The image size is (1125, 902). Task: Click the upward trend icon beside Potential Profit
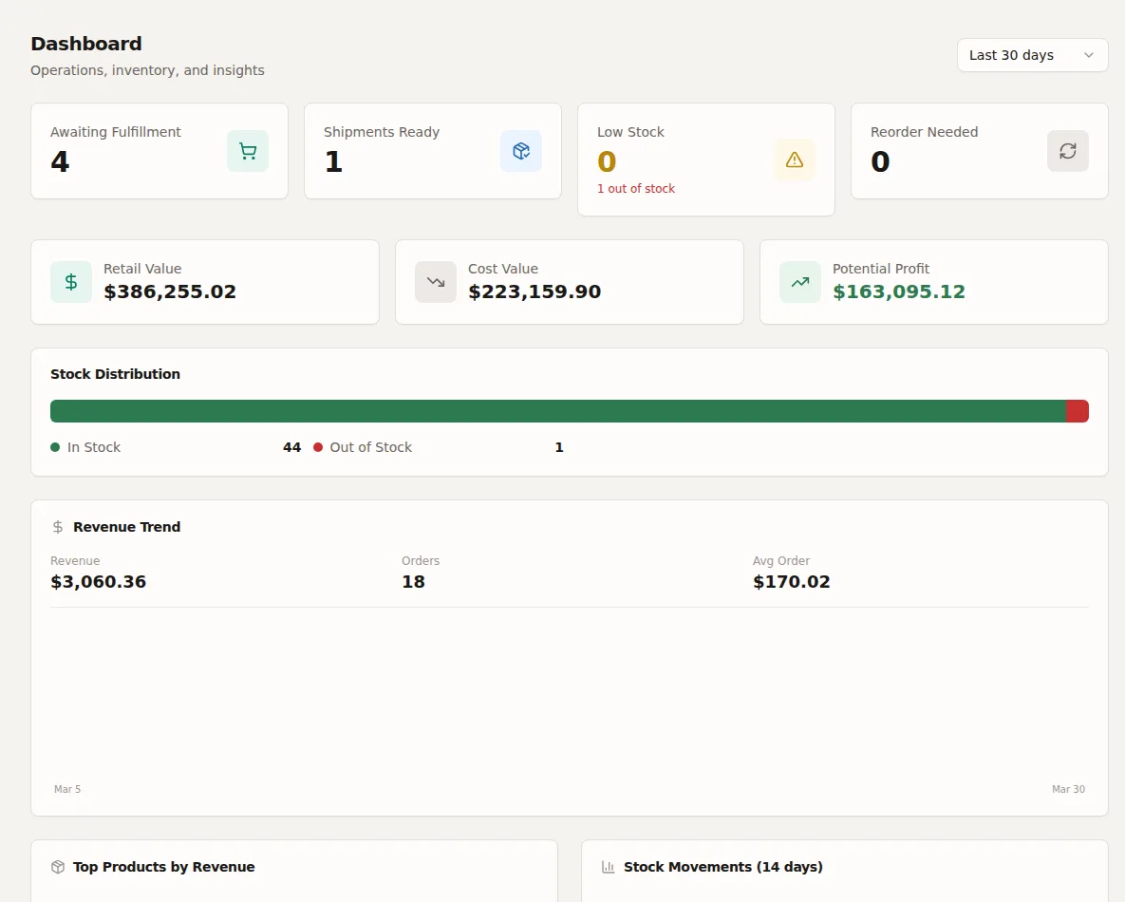coord(800,282)
